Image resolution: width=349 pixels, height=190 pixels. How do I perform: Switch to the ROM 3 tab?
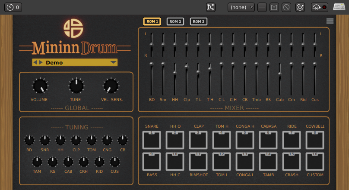[199, 21]
